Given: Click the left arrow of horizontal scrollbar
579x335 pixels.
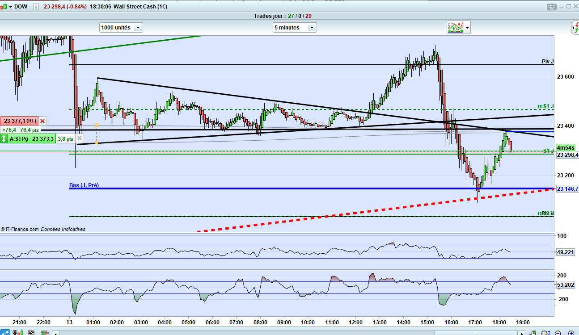Looking at the screenshot, I should [55, 333].
